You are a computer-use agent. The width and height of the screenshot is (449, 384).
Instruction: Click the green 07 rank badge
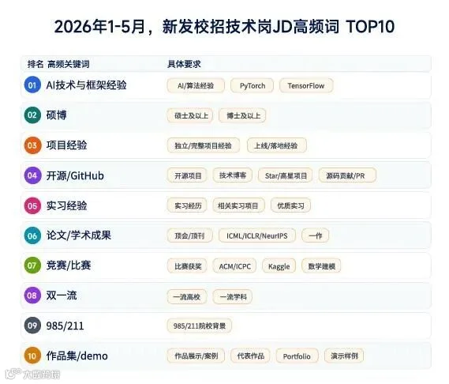pos(32,265)
